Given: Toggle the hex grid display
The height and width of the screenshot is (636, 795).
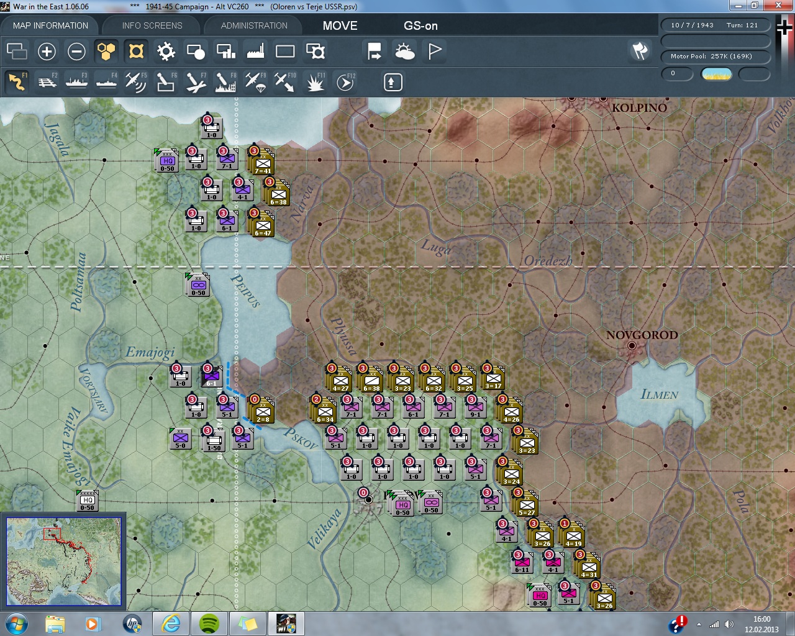Looking at the screenshot, I should 106,52.
